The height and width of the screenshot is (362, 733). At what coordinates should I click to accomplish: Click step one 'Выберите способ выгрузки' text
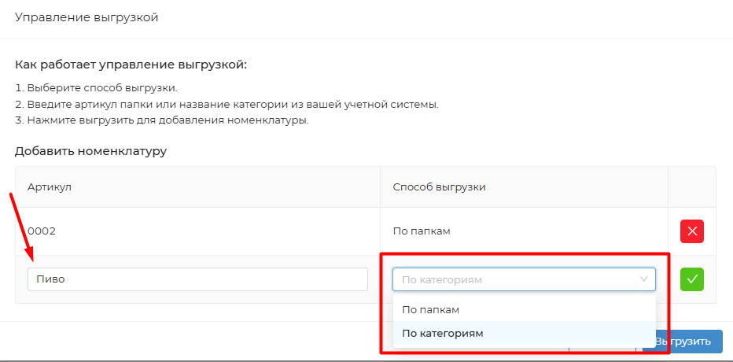pyautogui.click(x=97, y=87)
